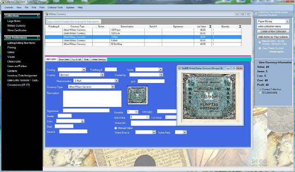Open the Controls menu
The width and height of the screenshot is (295, 172).
click(x=9, y=7)
